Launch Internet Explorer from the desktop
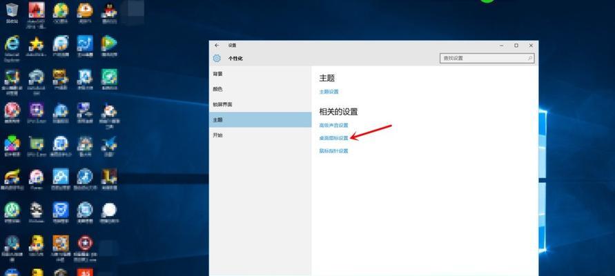Viewport: 615px width, 276px height. pyautogui.click(x=12, y=43)
